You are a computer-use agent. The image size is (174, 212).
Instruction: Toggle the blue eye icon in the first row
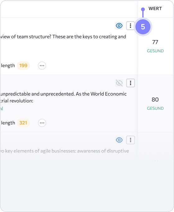point(119,26)
